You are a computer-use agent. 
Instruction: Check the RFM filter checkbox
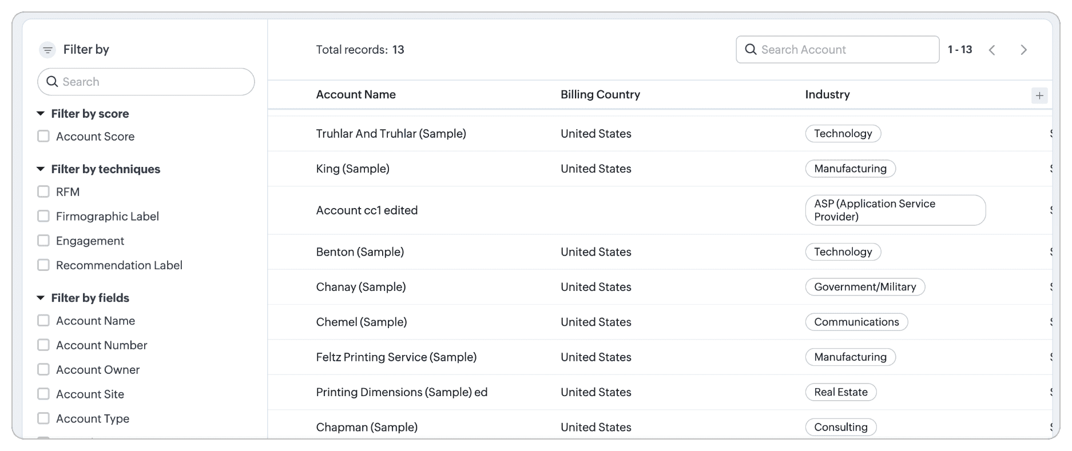coord(43,192)
